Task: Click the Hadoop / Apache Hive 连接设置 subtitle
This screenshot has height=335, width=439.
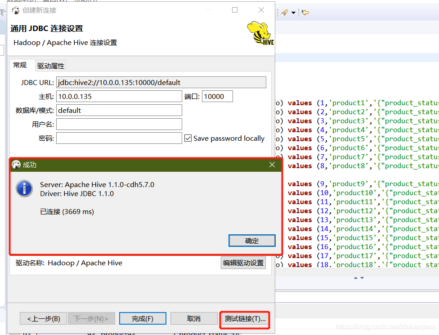Action: pyautogui.click(x=65, y=43)
